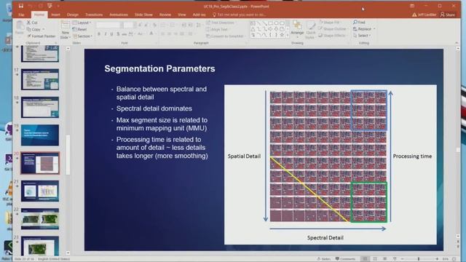The image size is (466, 262).
Task: Open the File tab
Action: (x=21, y=15)
